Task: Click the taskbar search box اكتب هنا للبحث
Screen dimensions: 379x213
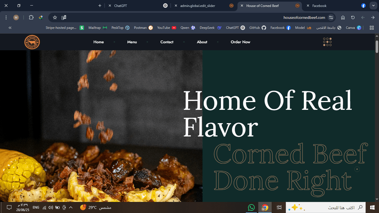Action: [x=326, y=207]
